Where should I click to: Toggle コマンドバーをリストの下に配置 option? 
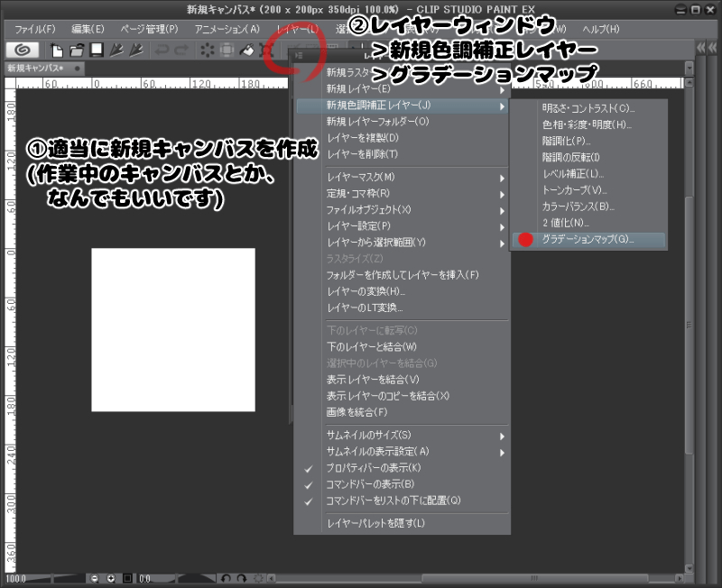coord(393,501)
